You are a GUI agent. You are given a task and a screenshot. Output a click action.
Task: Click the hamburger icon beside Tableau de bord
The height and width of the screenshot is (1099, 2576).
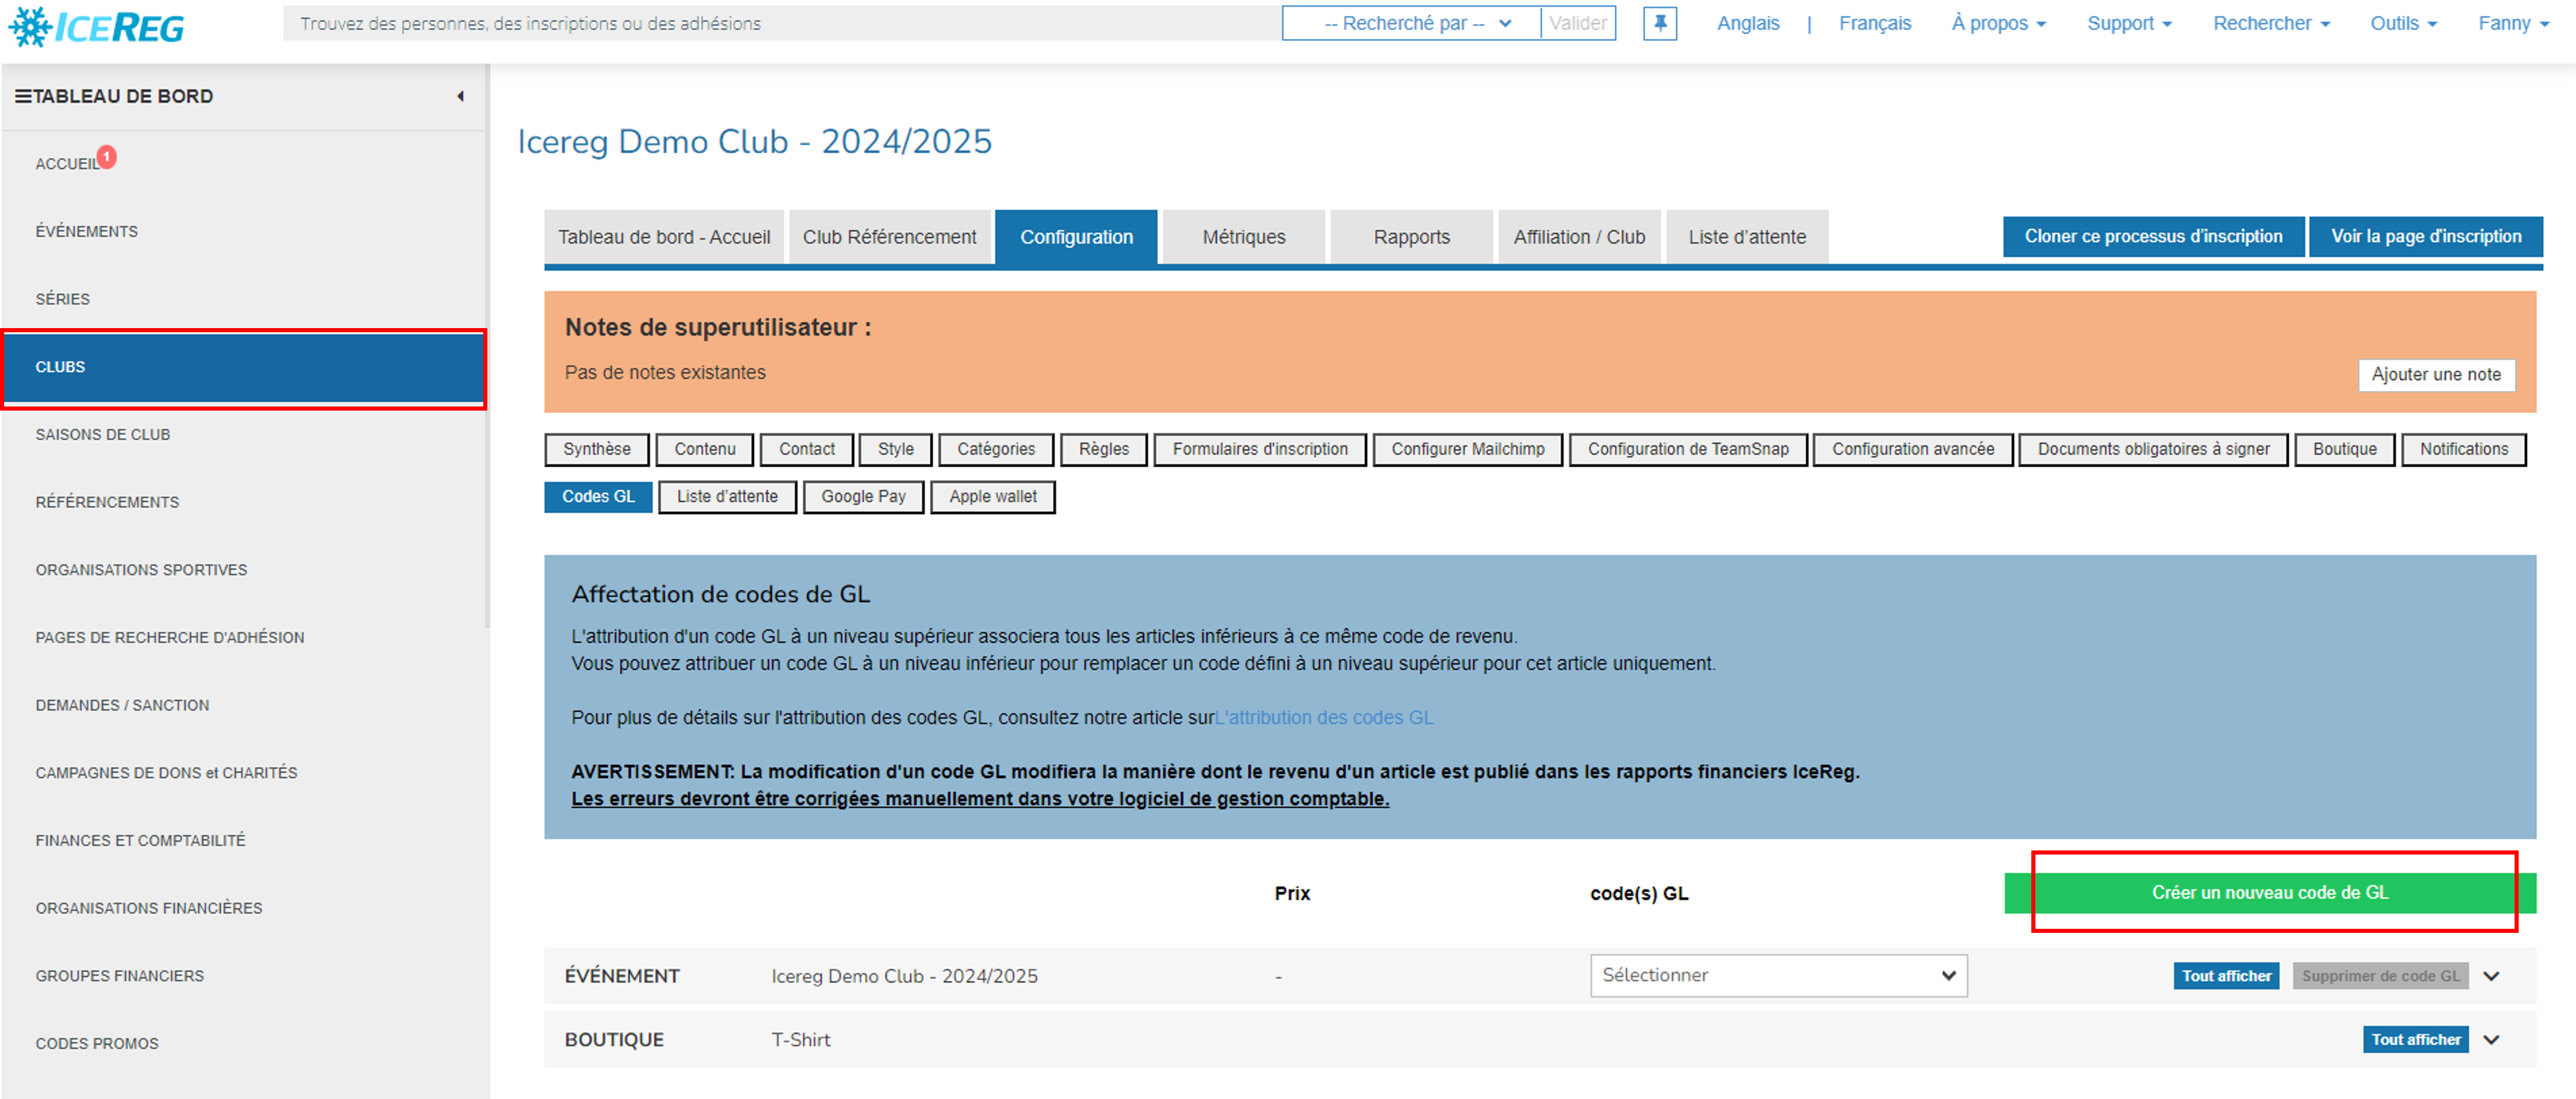click(x=22, y=96)
